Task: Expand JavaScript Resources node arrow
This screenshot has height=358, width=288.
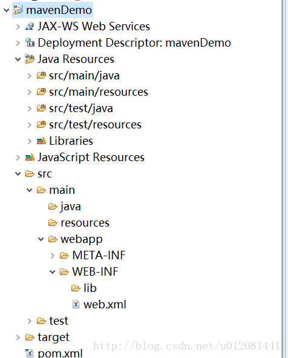Action: click(x=18, y=157)
